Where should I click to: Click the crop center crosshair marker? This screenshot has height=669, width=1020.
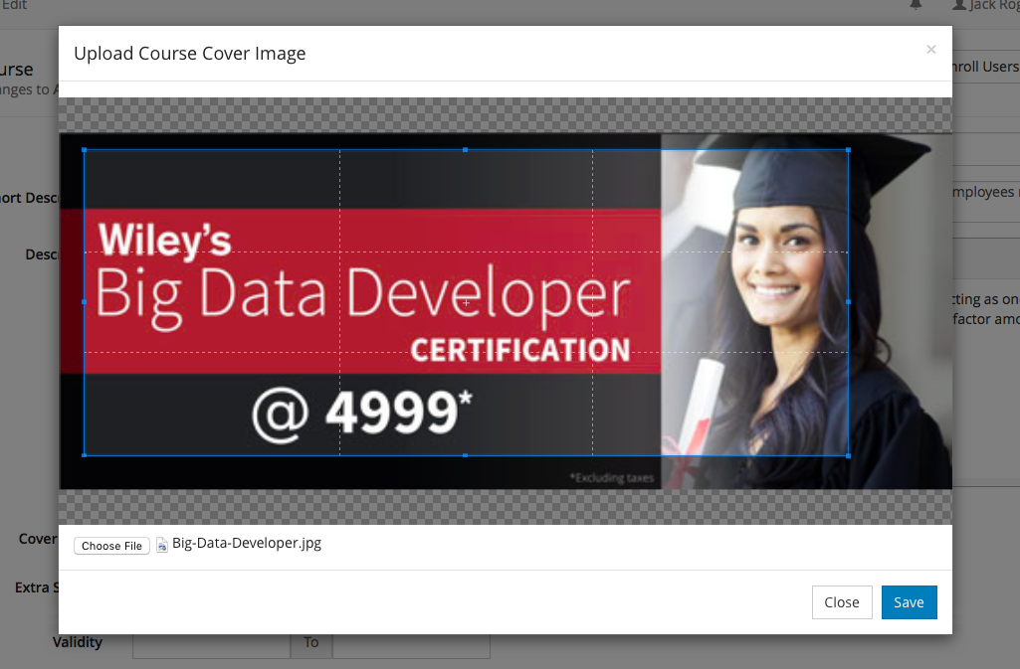[x=466, y=302]
